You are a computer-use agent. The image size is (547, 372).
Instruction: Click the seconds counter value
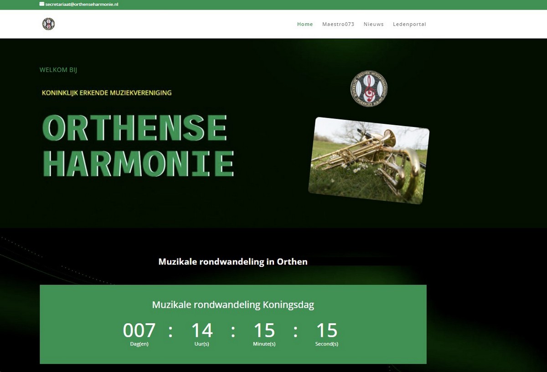pos(326,330)
